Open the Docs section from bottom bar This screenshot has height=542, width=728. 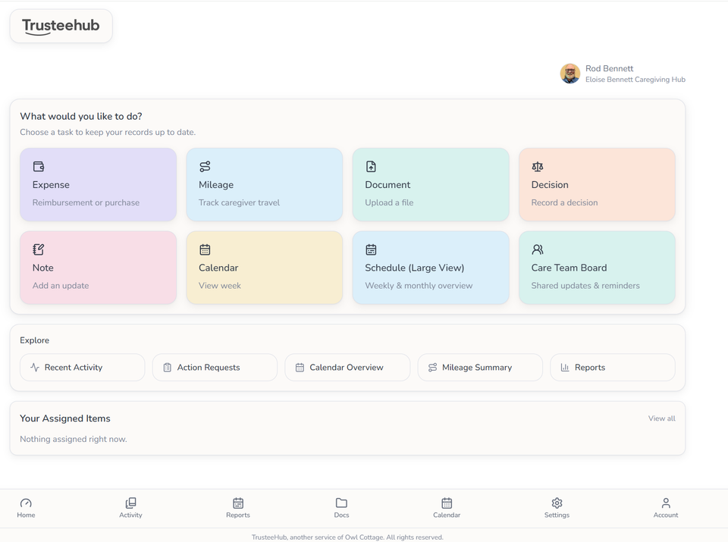tap(341, 504)
